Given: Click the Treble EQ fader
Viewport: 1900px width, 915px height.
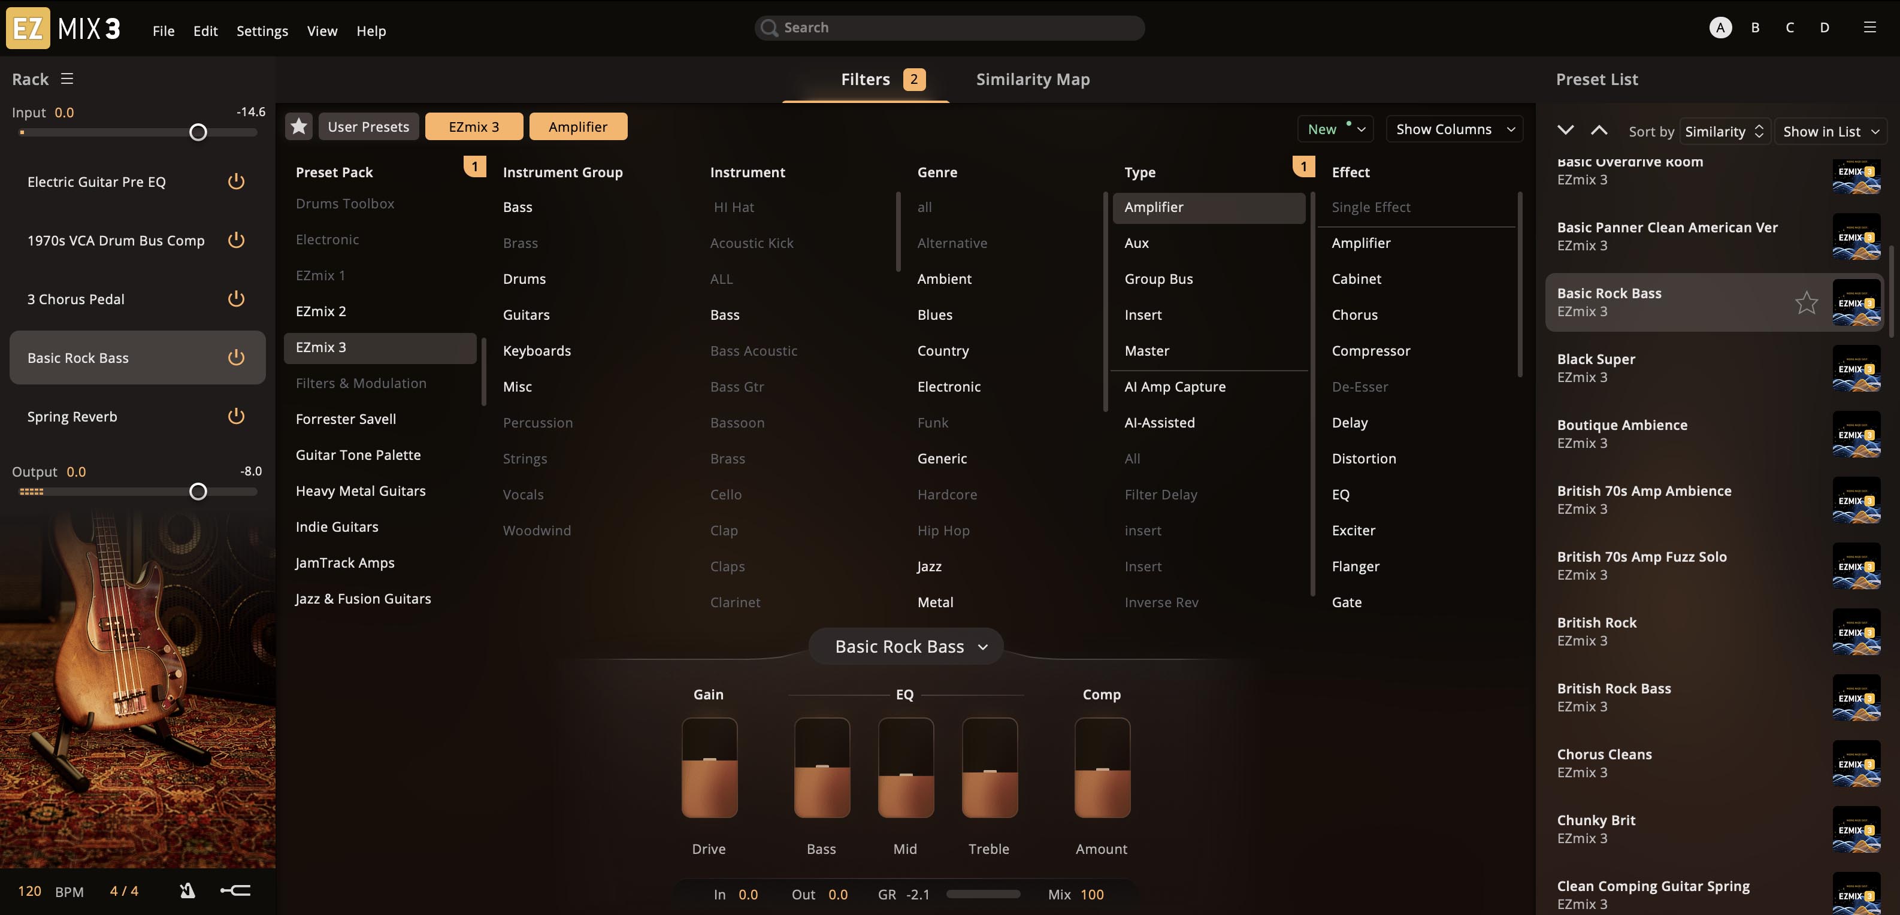Looking at the screenshot, I should coord(990,768).
